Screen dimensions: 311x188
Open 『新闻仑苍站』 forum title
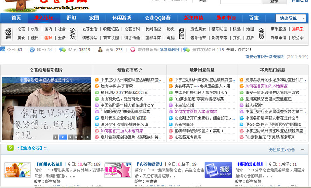tap(49, 164)
